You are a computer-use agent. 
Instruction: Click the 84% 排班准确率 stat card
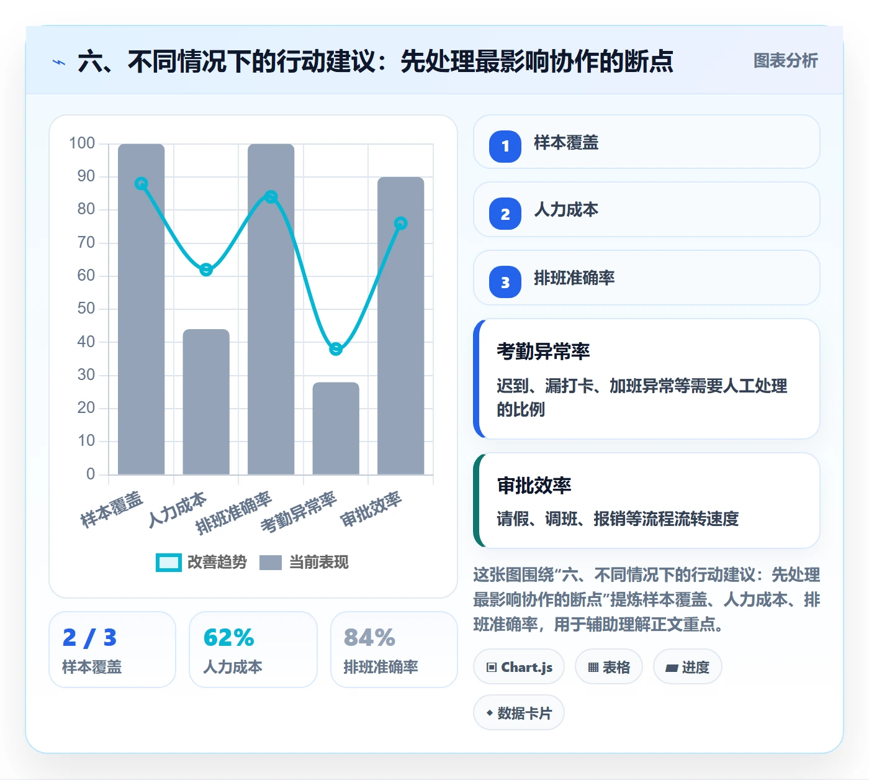394,650
